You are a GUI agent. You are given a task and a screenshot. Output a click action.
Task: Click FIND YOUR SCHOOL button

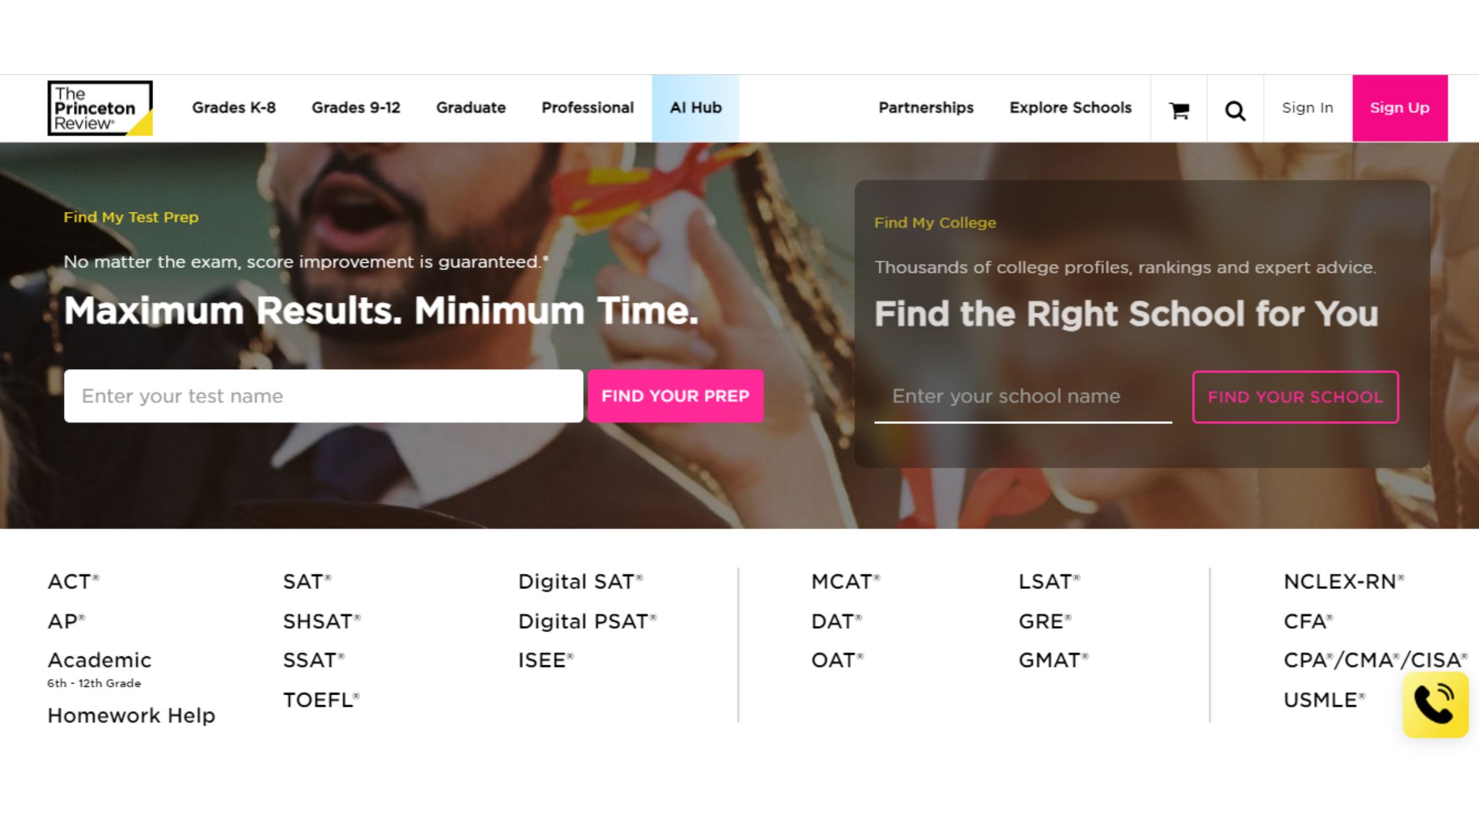tap(1295, 396)
